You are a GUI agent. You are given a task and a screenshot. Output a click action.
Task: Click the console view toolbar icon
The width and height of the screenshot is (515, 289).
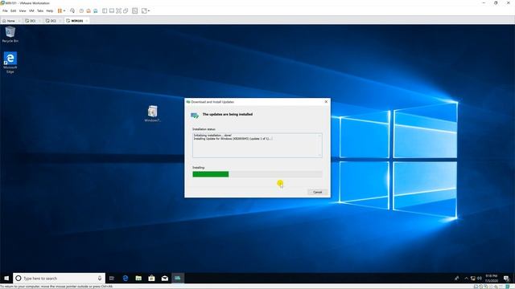point(134,10)
